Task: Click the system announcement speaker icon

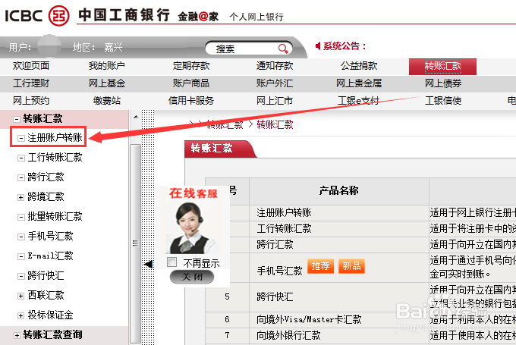Action: tap(318, 45)
